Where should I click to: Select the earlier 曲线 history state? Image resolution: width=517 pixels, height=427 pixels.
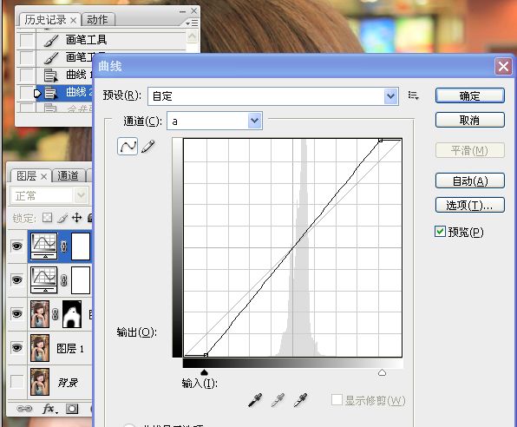tap(64, 76)
